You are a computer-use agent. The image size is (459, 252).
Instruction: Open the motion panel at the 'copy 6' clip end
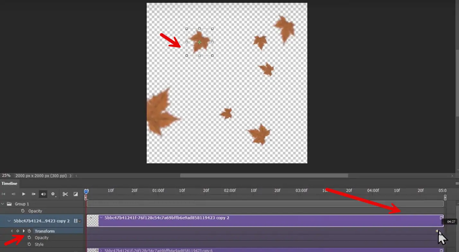[441, 250]
